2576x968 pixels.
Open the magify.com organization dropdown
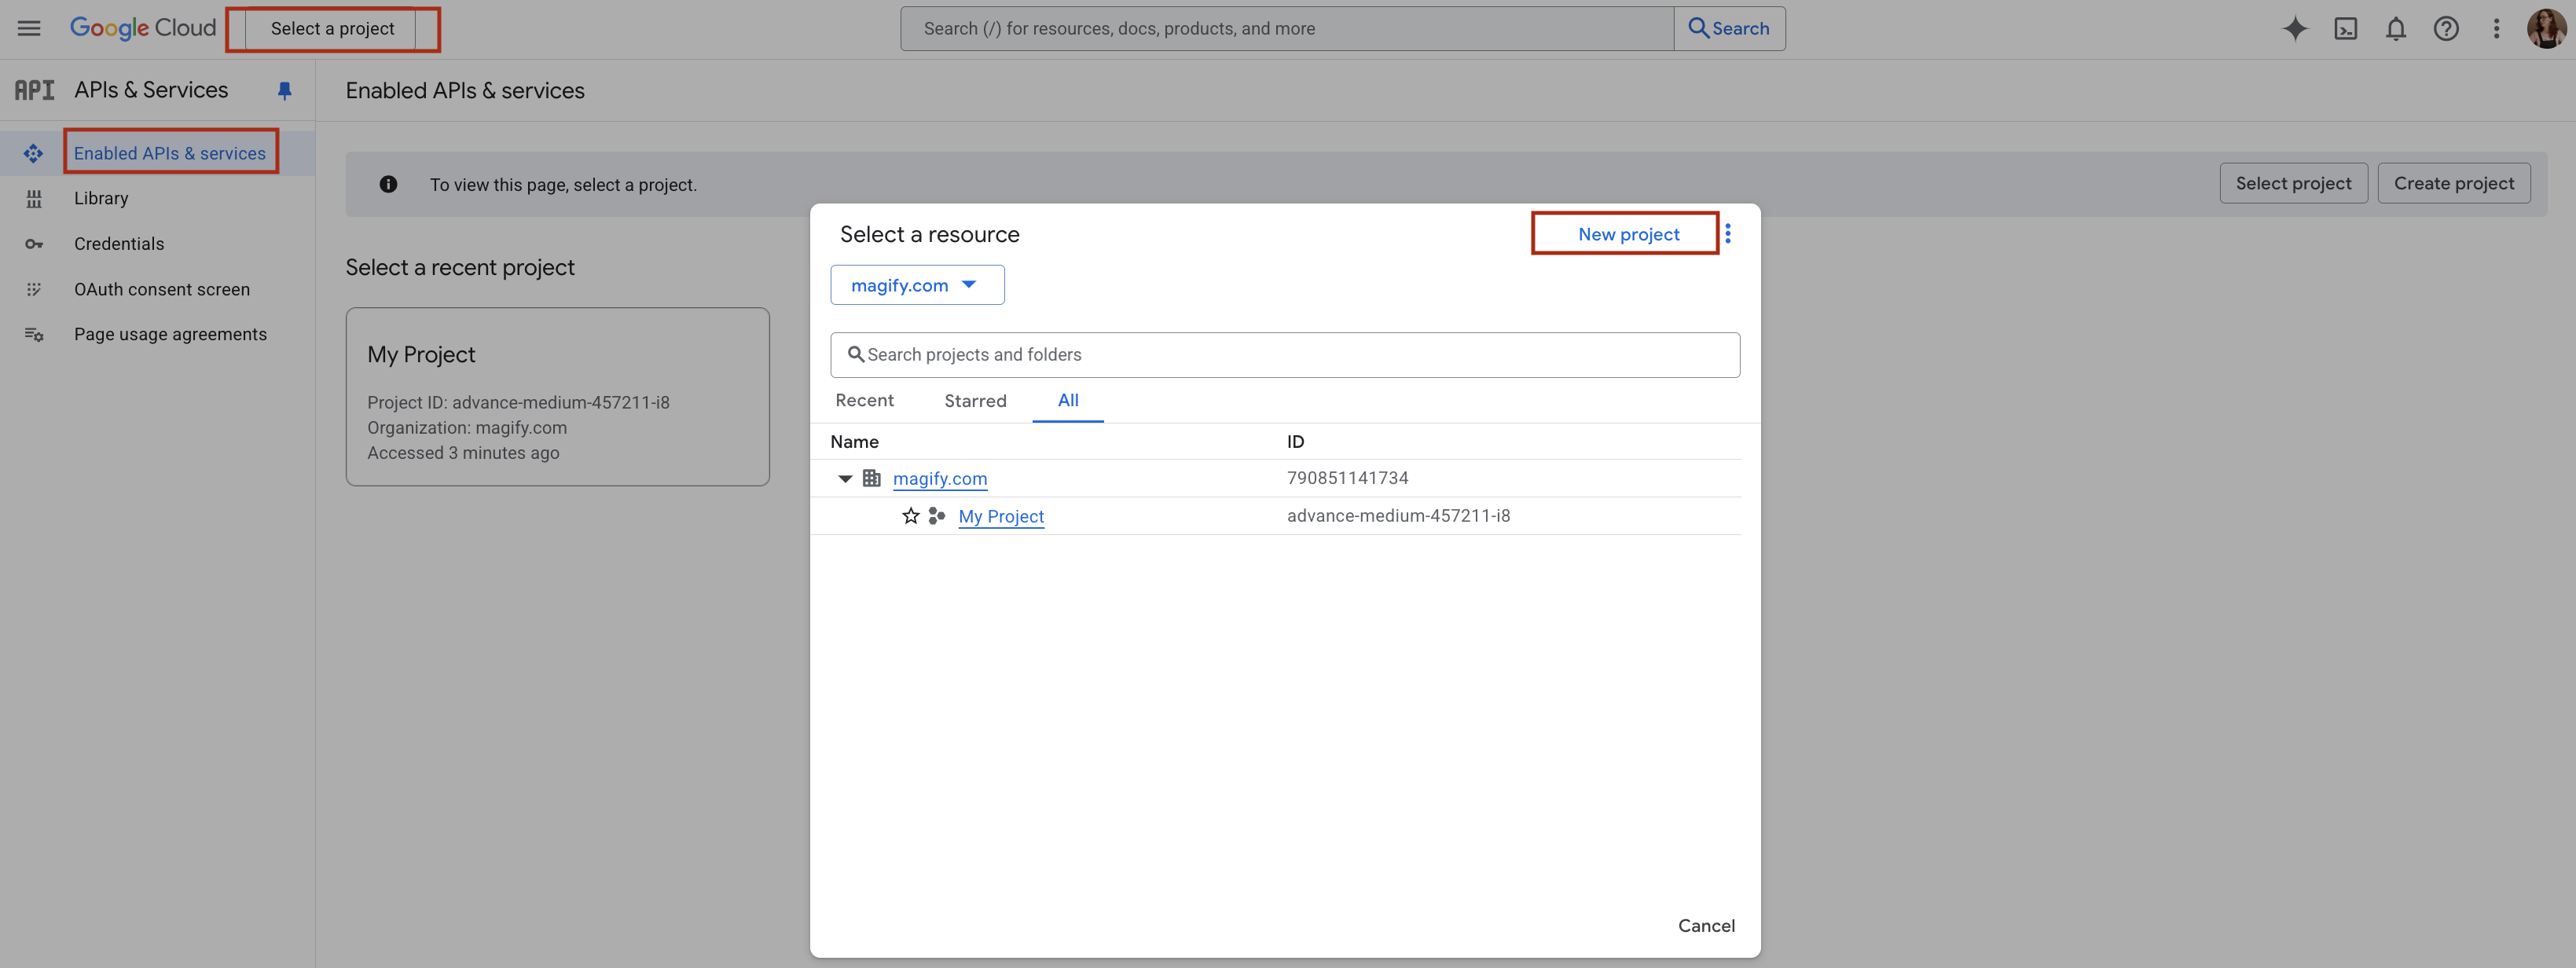point(916,285)
